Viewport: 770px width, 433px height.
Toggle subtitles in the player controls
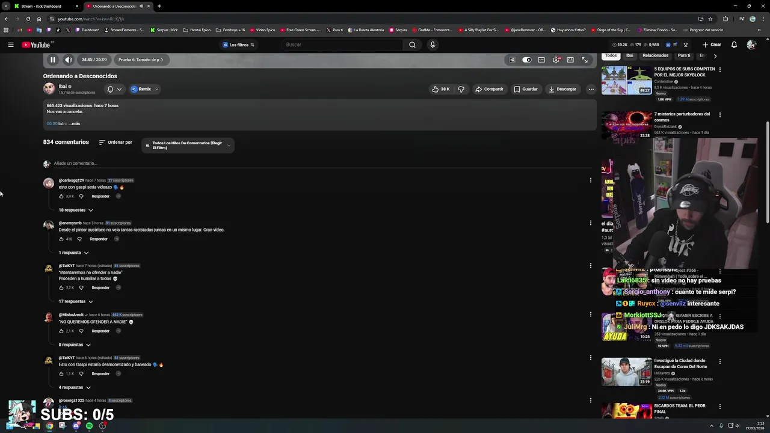point(541,60)
